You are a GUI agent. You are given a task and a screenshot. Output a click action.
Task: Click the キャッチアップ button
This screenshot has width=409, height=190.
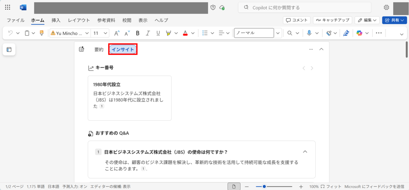tap(332, 20)
